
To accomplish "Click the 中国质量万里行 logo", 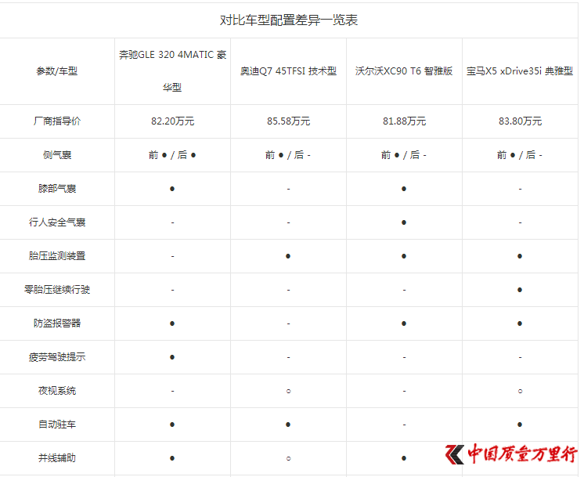I will click(x=511, y=454).
